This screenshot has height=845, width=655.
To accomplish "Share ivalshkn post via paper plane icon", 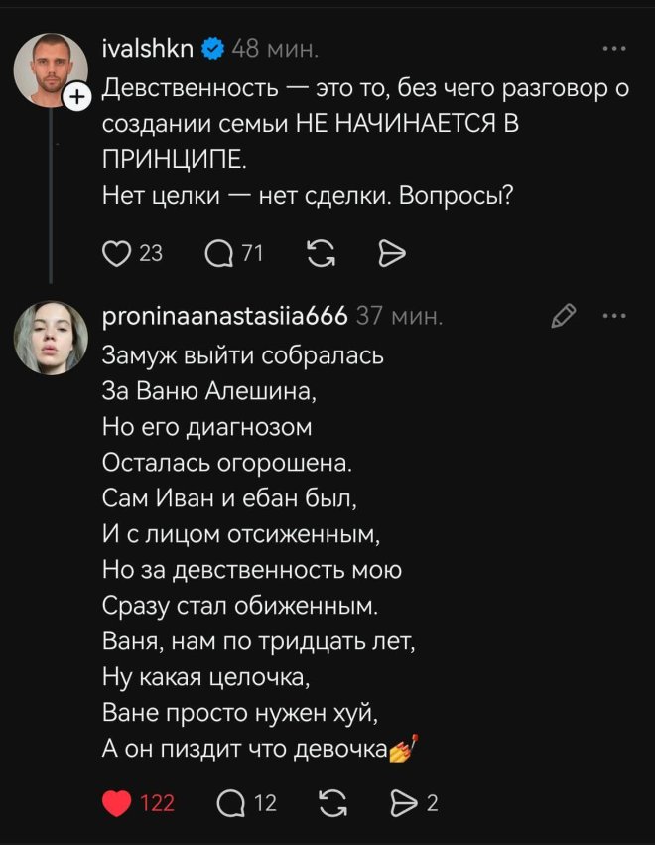I will coord(392,254).
